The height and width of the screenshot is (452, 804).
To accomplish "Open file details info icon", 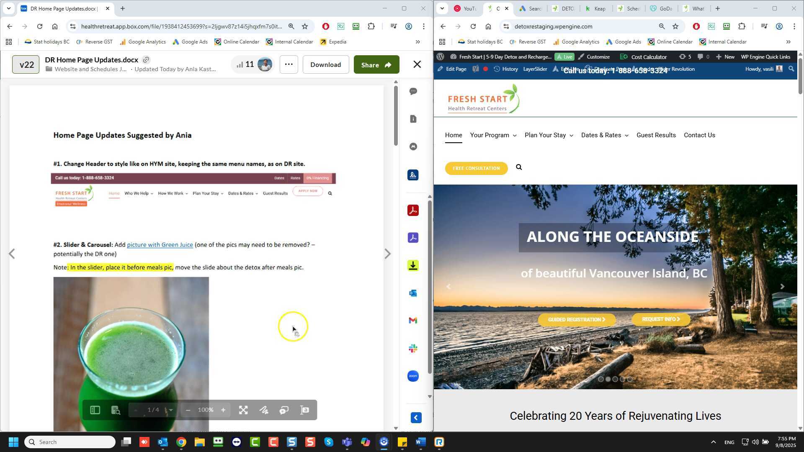I will 413,119.
